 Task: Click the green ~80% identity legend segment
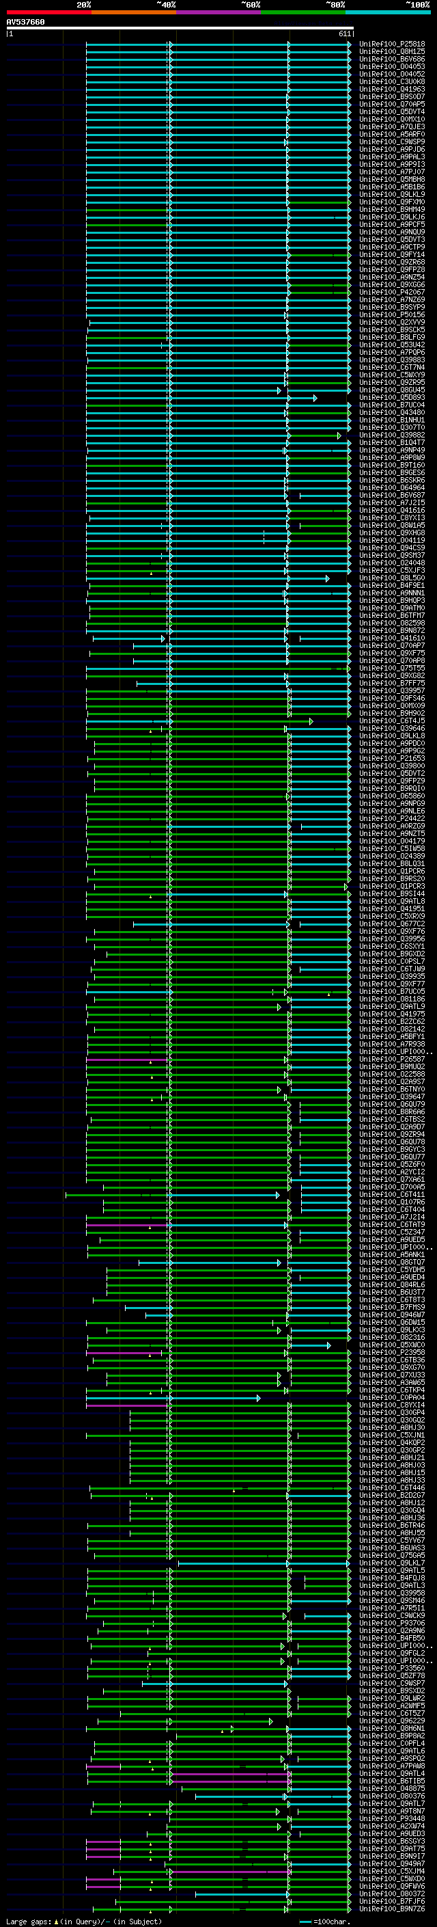coord(303,13)
